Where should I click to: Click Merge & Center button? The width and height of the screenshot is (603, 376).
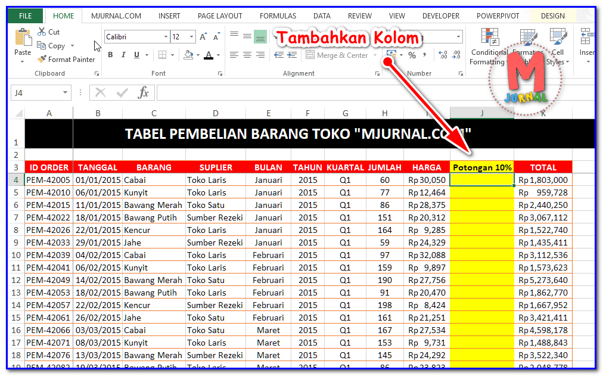click(337, 55)
